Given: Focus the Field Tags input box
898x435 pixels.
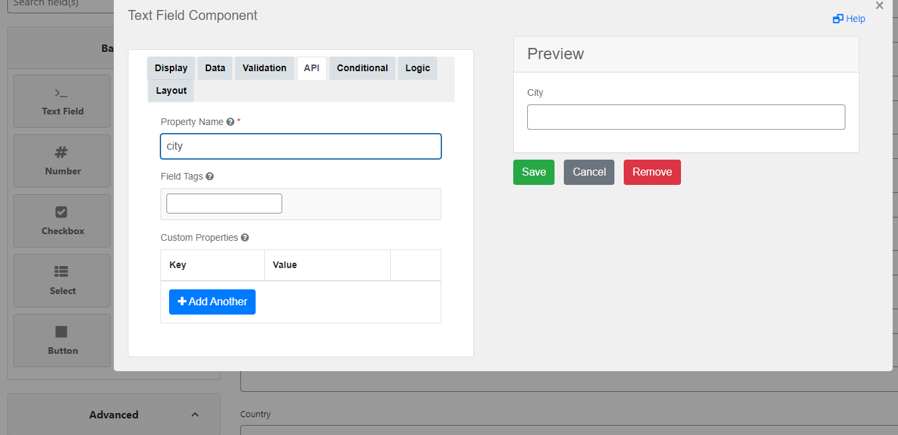Looking at the screenshot, I should click(x=224, y=204).
